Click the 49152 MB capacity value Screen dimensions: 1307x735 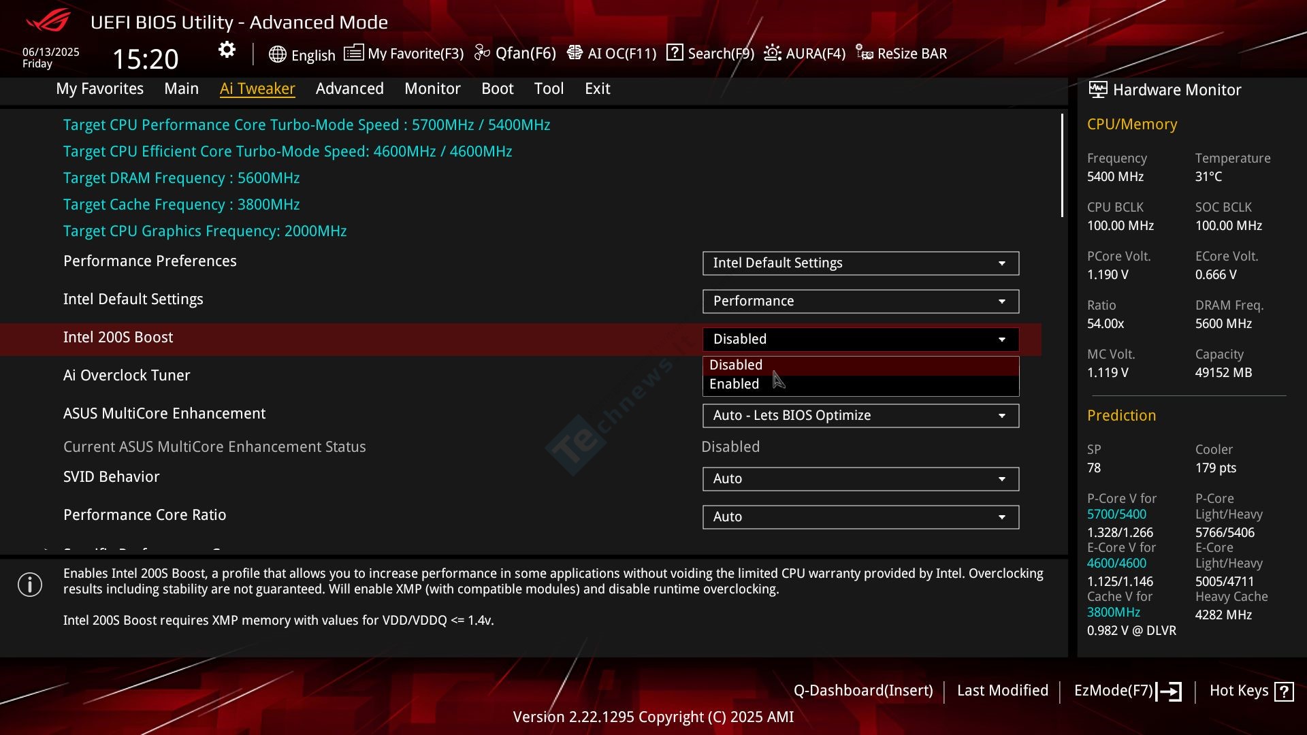tap(1223, 373)
